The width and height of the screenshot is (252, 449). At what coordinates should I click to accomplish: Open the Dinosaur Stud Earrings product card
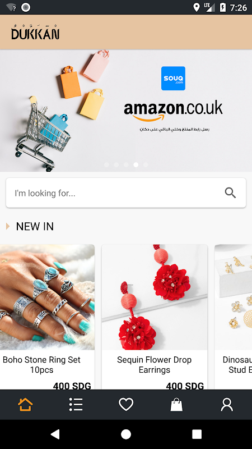point(233,317)
